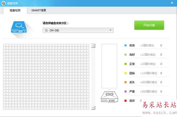Screen dimensions: 177x117
Task: Click the <12毫秒响应 text
Action: [x=148, y=55]
